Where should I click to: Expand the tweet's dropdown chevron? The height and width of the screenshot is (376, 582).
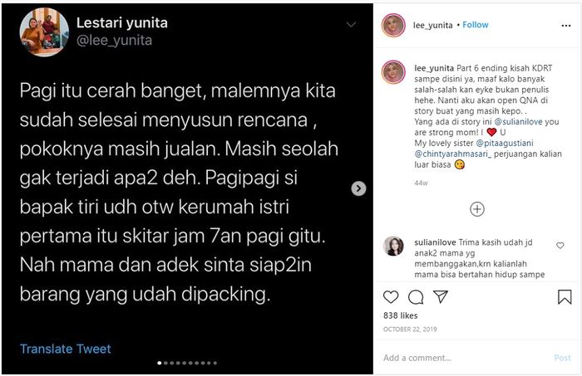click(351, 25)
